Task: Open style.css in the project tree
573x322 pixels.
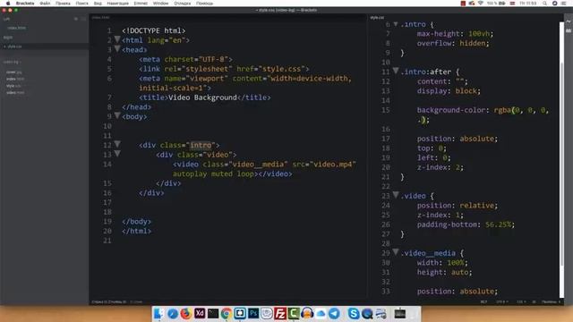Action: pyautogui.click(x=13, y=86)
